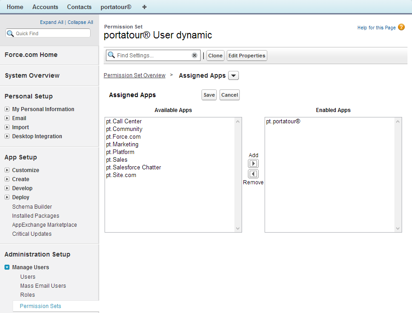Click the Quick Find magnifier icon

click(10, 33)
